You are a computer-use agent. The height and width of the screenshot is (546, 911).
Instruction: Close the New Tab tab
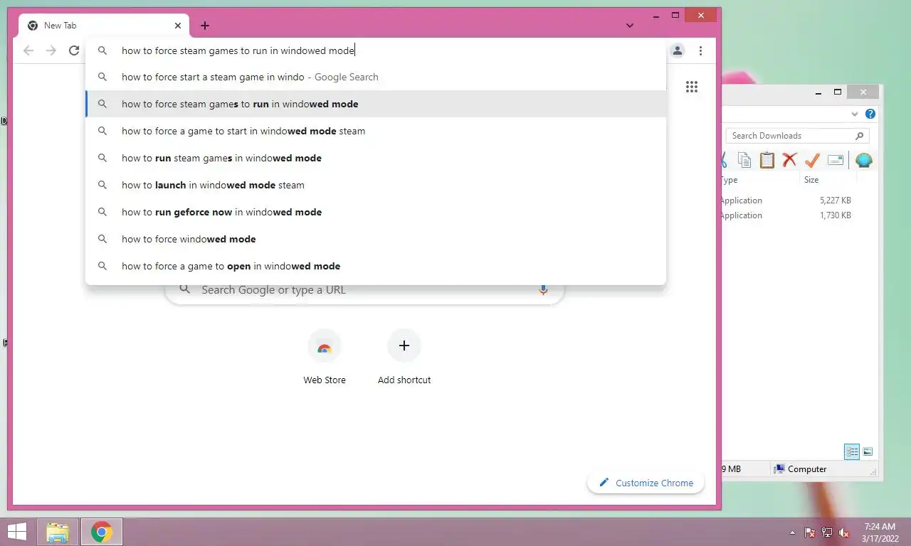tap(178, 26)
